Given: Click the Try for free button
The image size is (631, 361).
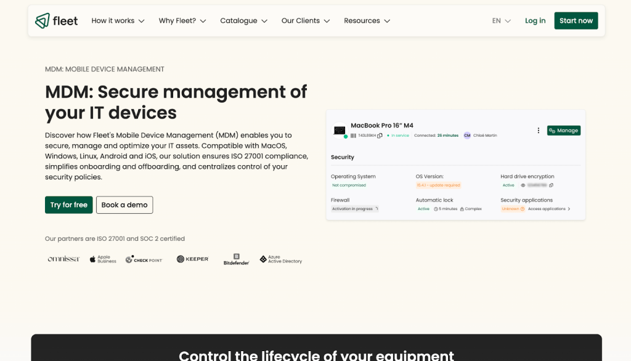Looking at the screenshot, I should tap(68, 205).
